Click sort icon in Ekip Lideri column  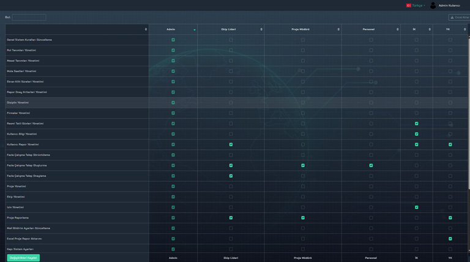click(x=261, y=29)
